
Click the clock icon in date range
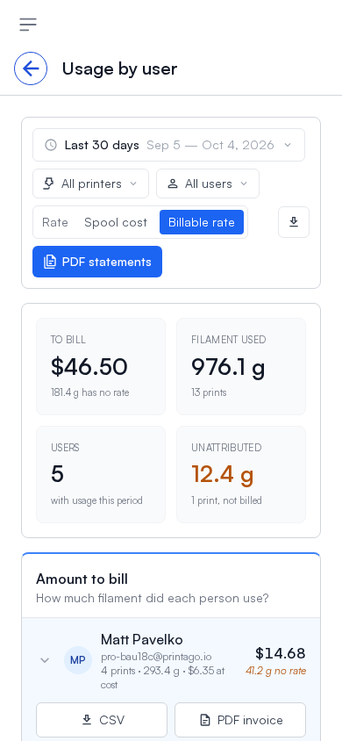51,145
